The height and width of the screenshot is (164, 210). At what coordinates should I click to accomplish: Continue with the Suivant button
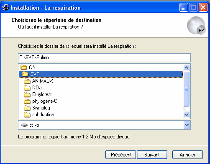(x=152, y=155)
